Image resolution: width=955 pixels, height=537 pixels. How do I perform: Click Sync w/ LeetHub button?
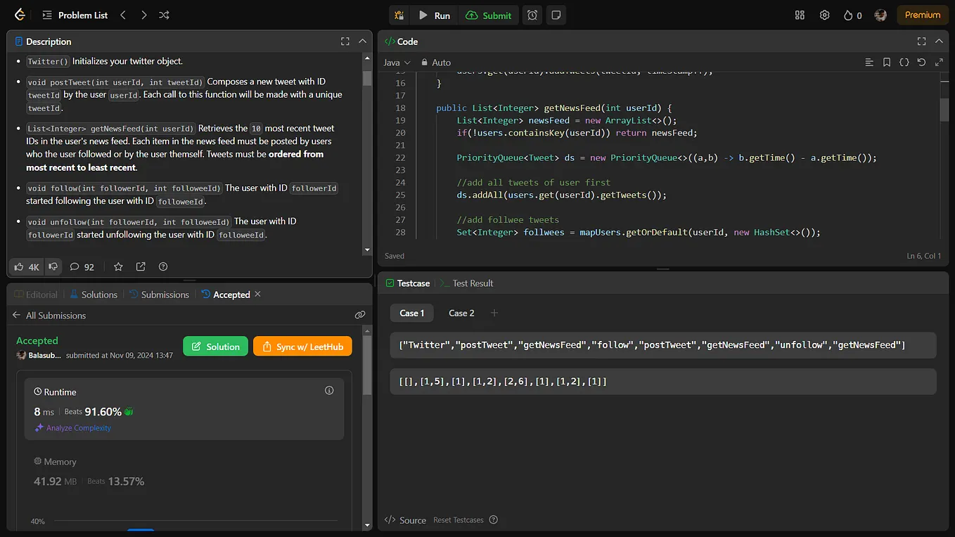click(x=302, y=347)
